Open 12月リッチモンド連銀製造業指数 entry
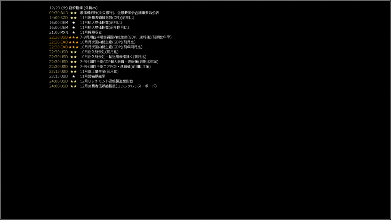Viewport: 391px width, 220px height. 91,81
